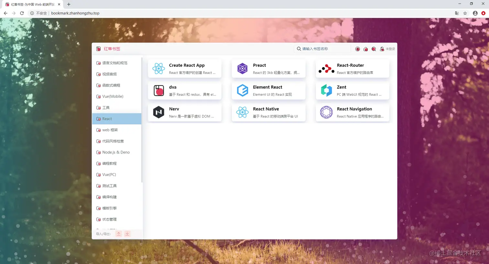The image size is (489, 264).
Task: Click the Nerv description text
Action: (191, 116)
